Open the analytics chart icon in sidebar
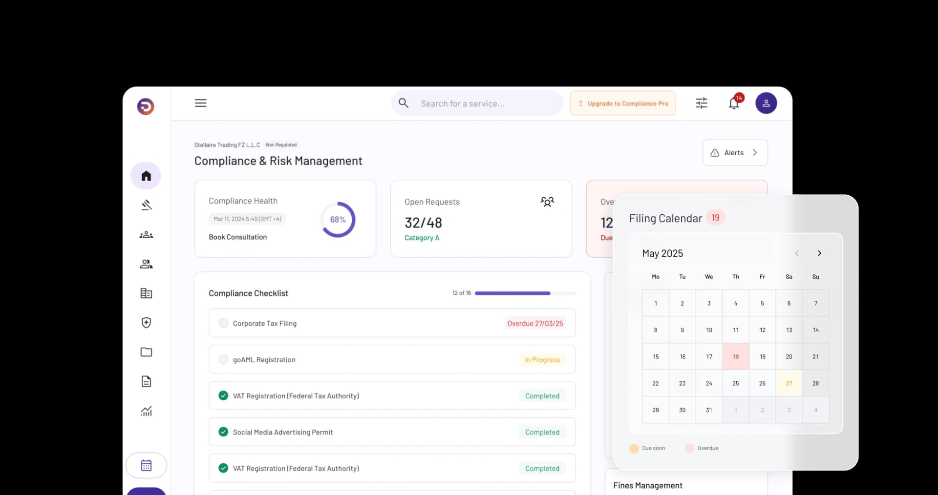The width and height of the screenshot is (938, 495). pos(146,411)
